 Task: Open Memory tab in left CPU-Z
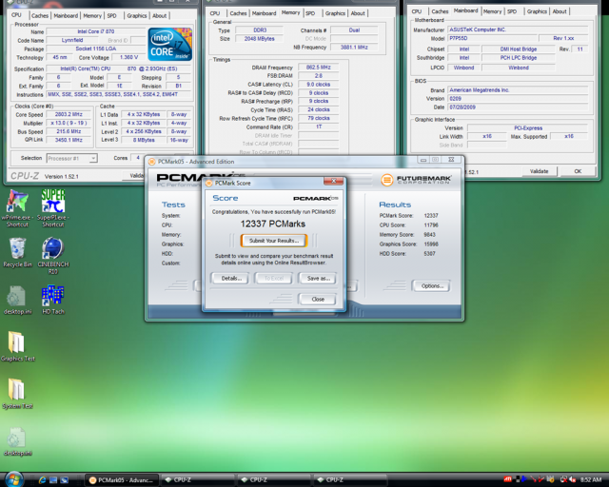point(92,16)
